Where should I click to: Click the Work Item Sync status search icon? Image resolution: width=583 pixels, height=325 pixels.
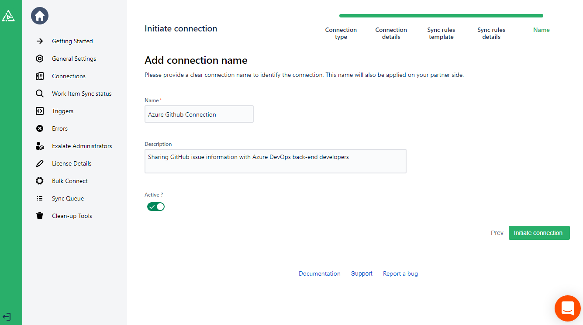pos(40,93)
